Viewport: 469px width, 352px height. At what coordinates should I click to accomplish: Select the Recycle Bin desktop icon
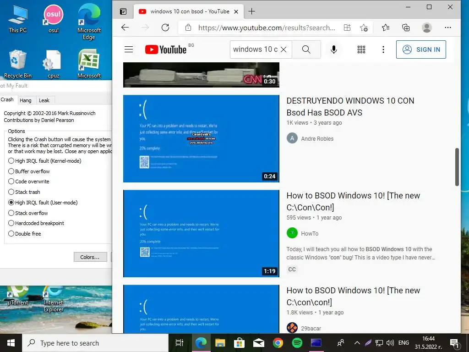point(18,64)
